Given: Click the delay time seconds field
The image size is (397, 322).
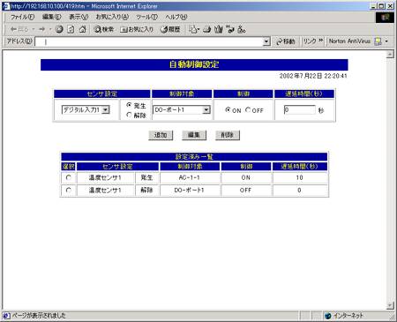Looking at the screenshot, I should (x=299, y=109).
